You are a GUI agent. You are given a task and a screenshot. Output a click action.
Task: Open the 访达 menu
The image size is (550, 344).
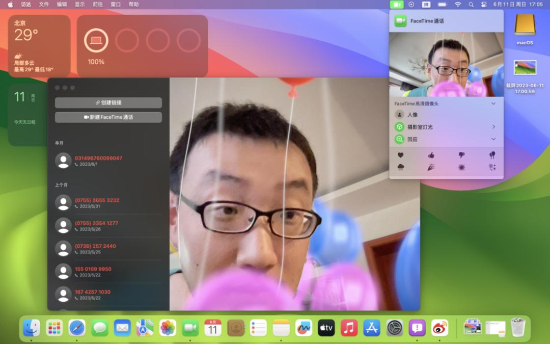point(26,5)
